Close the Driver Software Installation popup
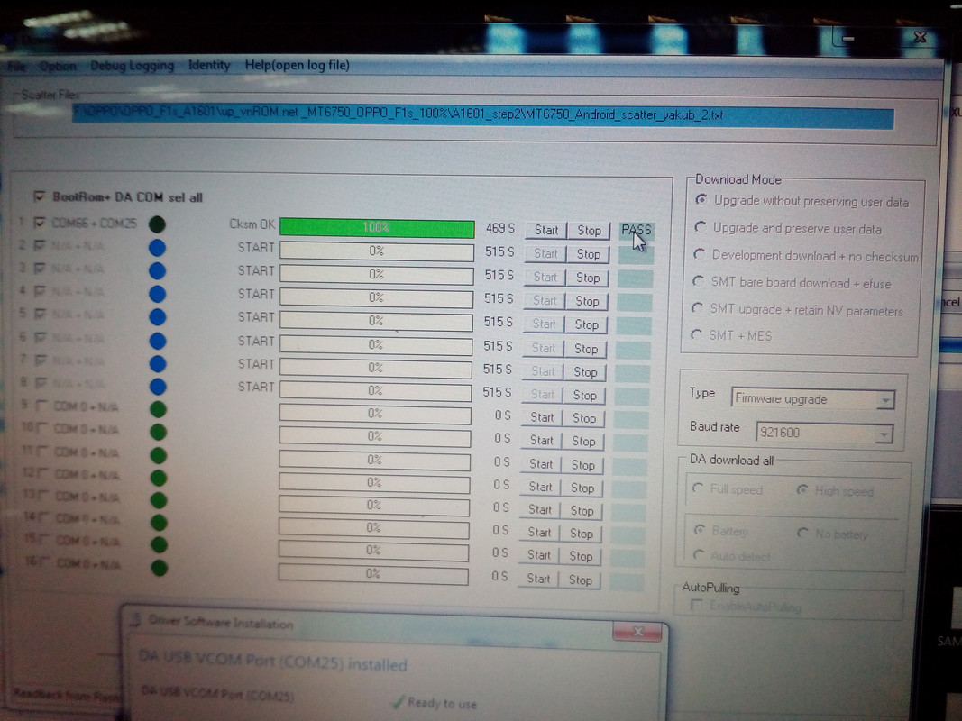This screenshot has width=962, height=721. click(637, 632)
